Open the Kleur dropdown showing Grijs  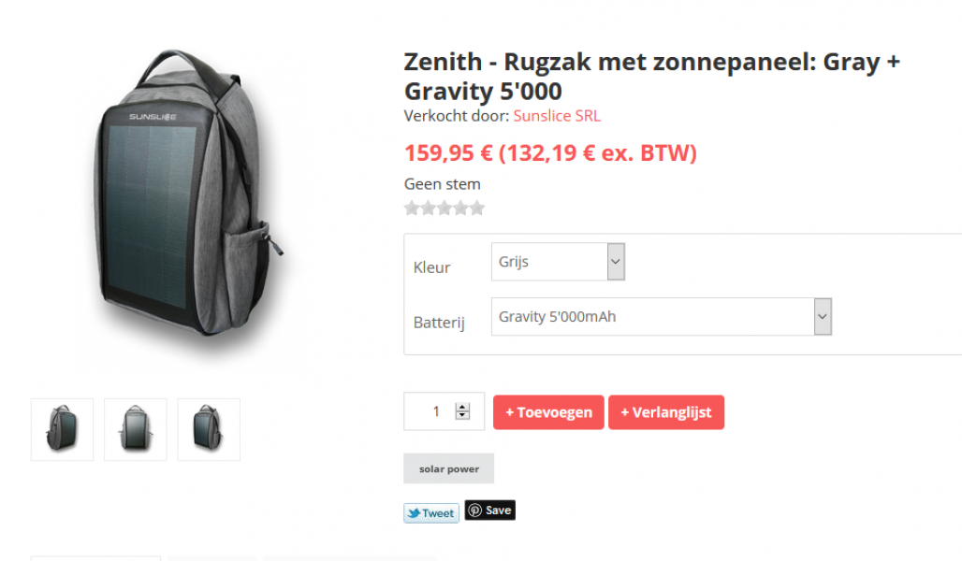pos(558,262)
